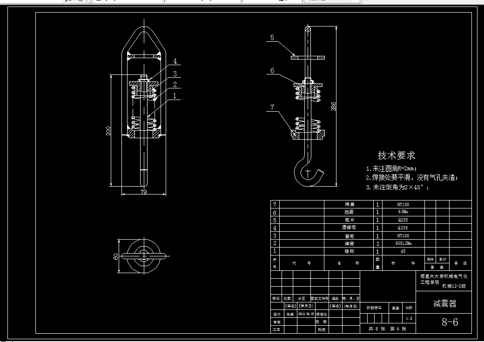
Task: Select callout number 6 beside the hook rod
Action: (272, 71)
